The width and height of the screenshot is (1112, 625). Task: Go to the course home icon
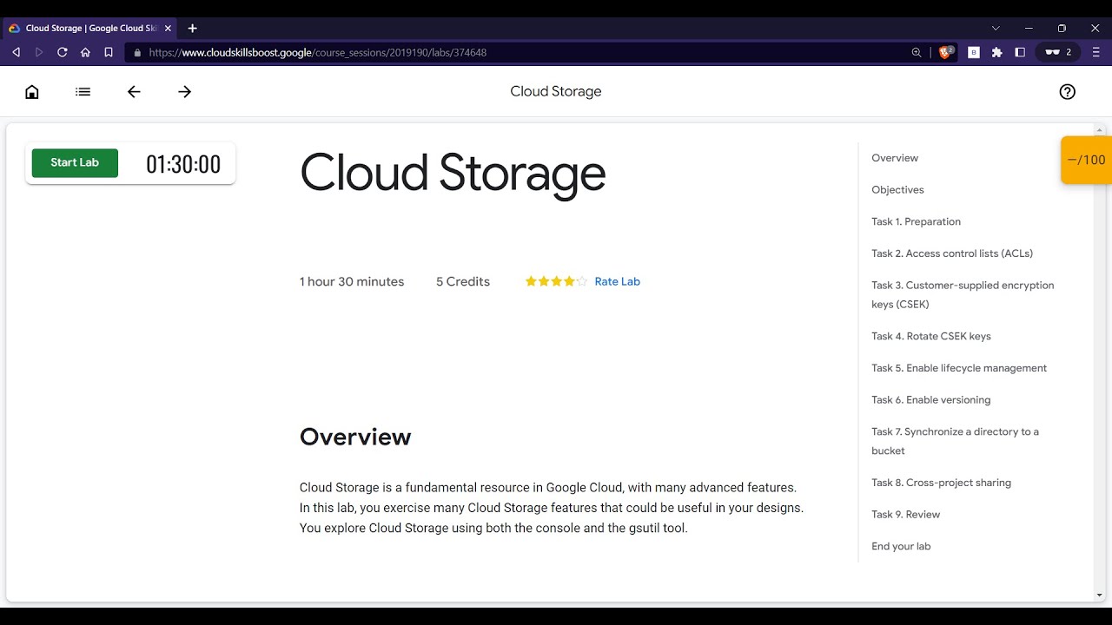(x=32, y=91)
